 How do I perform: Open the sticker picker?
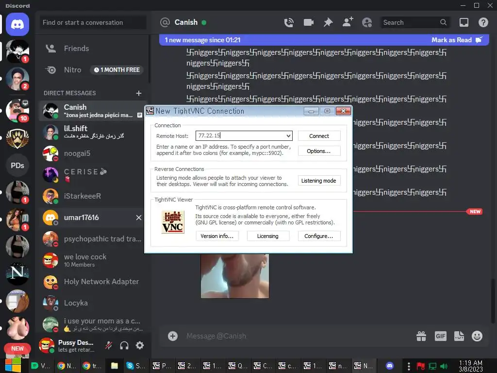(x=459, y=336)
